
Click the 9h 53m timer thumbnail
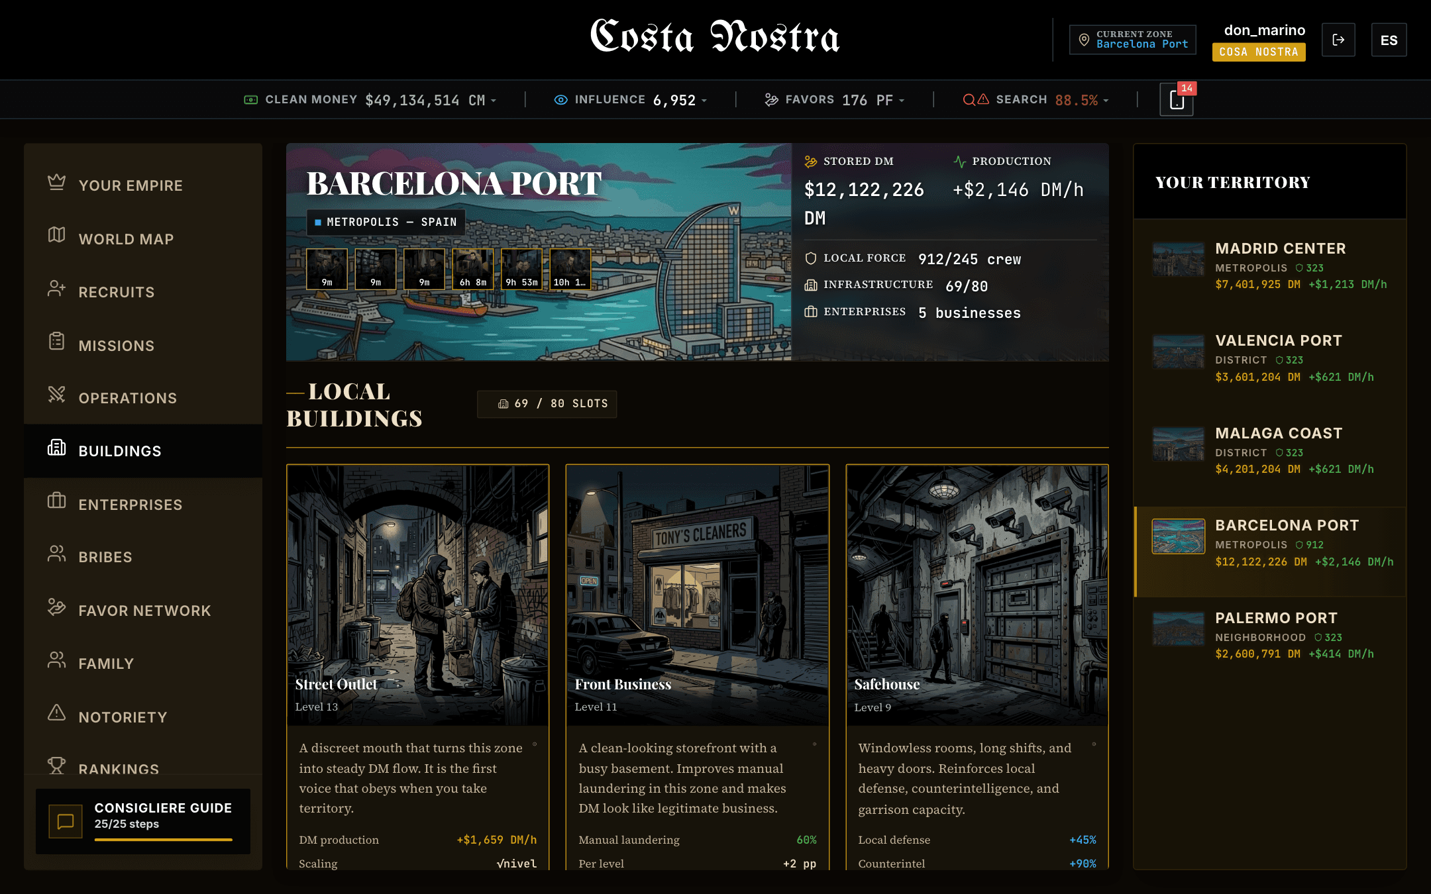click(521, 269)
